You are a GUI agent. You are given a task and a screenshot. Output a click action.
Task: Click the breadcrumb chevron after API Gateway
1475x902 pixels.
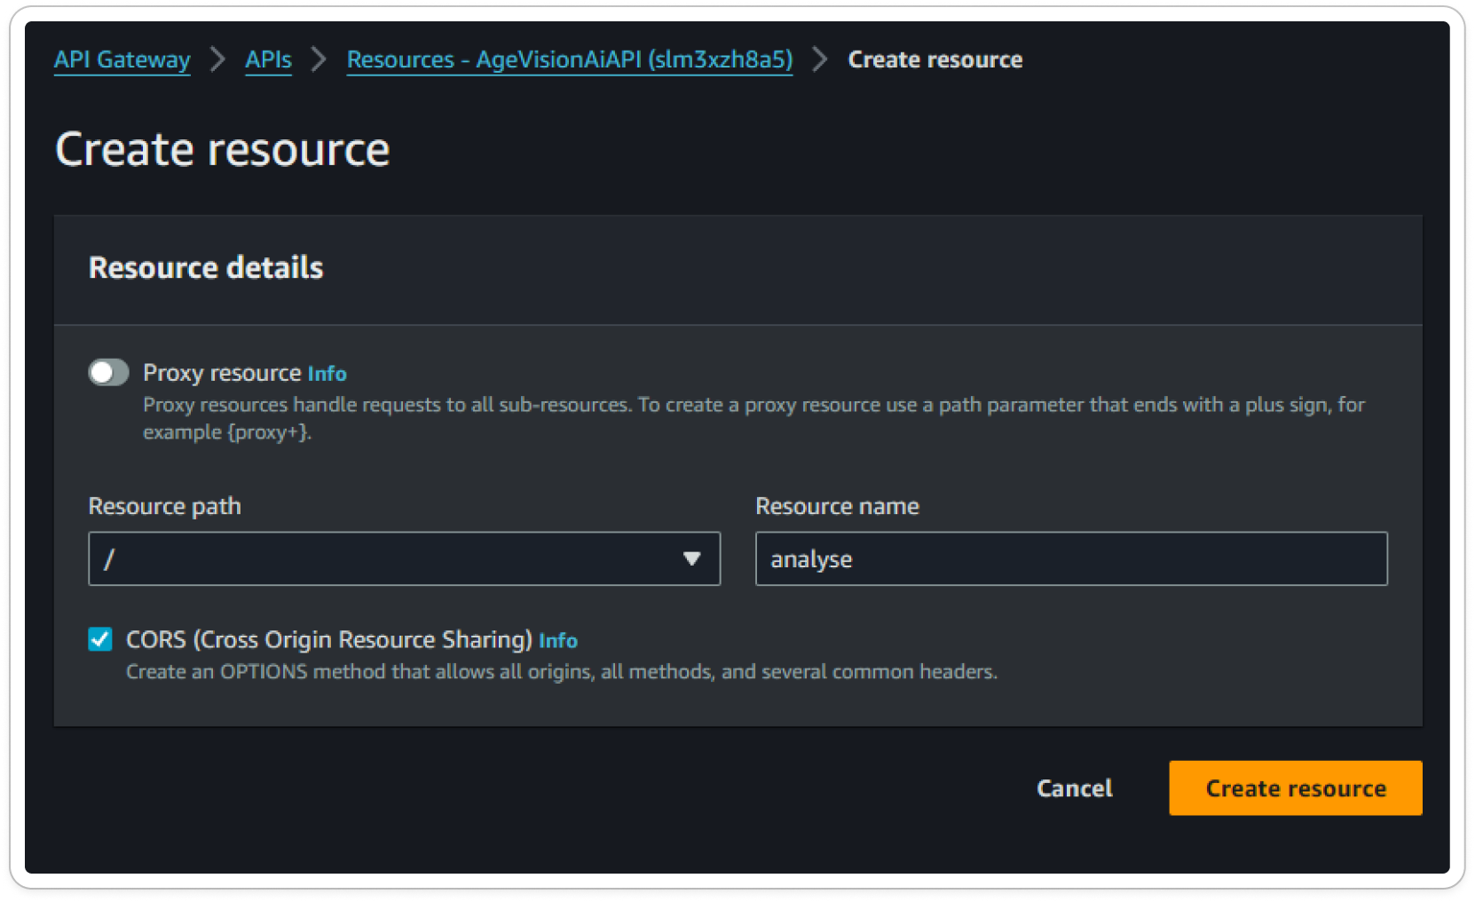point(217,59)
